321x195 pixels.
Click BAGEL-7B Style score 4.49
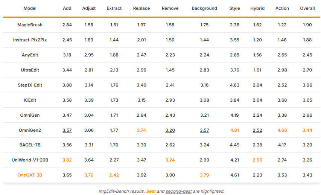coord(234,145)
